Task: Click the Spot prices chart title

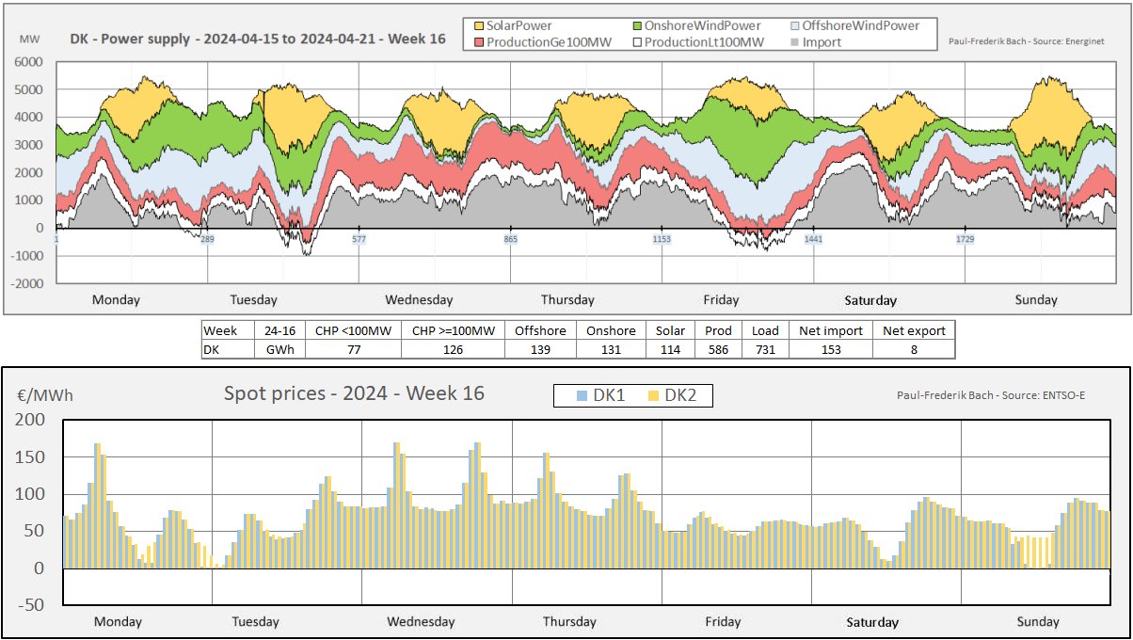Action: point(353,393)
